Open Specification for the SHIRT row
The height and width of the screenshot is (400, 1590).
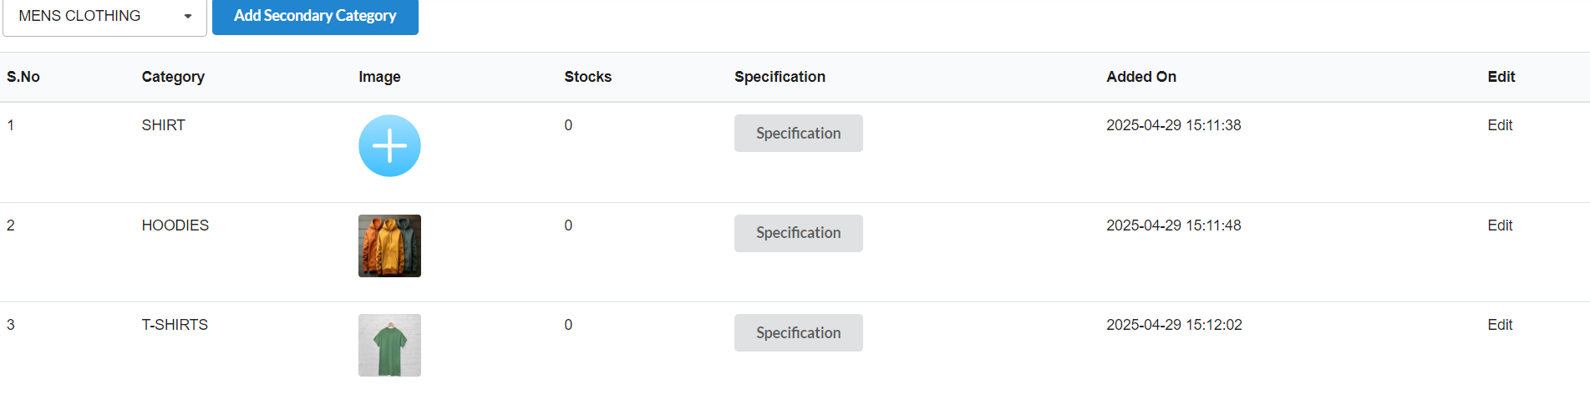(x=798, y=134)
